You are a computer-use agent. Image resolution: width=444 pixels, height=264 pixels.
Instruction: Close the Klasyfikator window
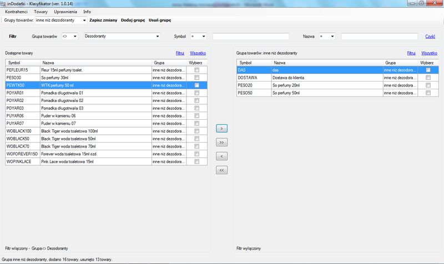click(x=435, y=3)
